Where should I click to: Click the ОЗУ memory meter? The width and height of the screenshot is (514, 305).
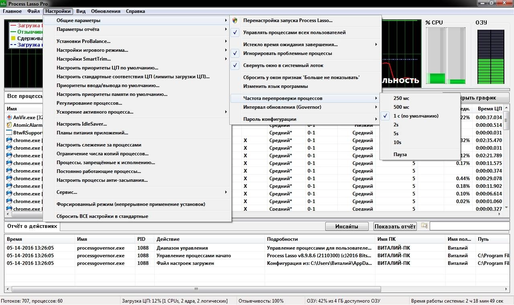click(x=490, y=57)
